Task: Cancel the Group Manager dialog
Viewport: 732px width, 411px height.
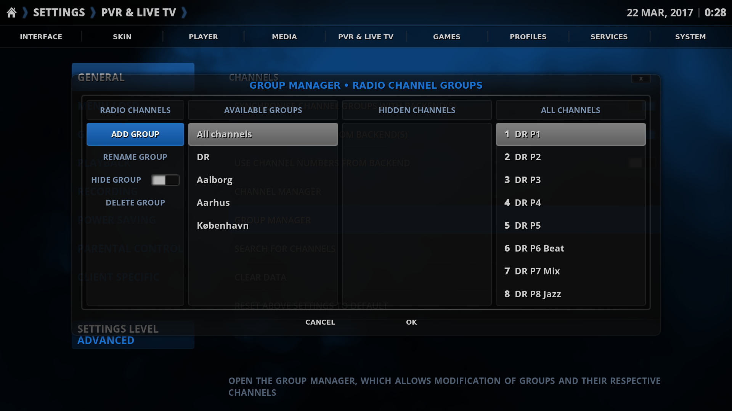Action: click(x=320, y=322)
